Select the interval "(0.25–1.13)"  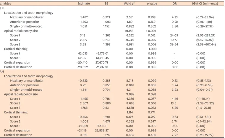pyautogui.click(x=203, y=81)
